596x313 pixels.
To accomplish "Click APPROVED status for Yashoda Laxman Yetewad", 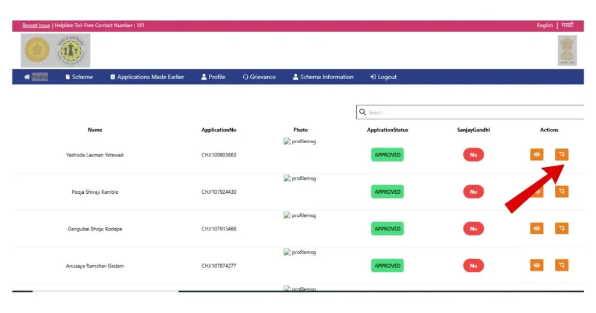I will point(387,155).
